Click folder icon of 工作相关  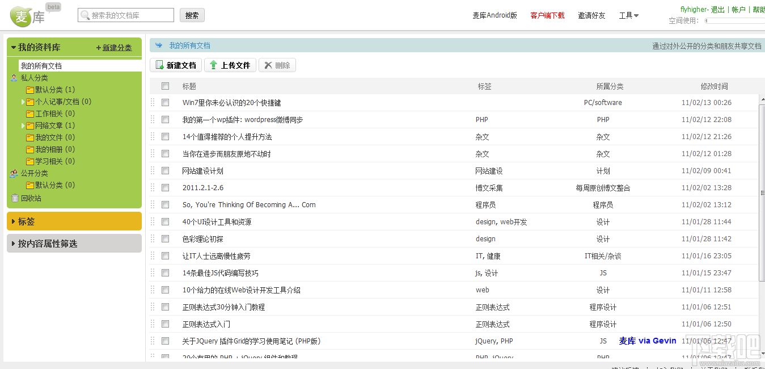30,114
